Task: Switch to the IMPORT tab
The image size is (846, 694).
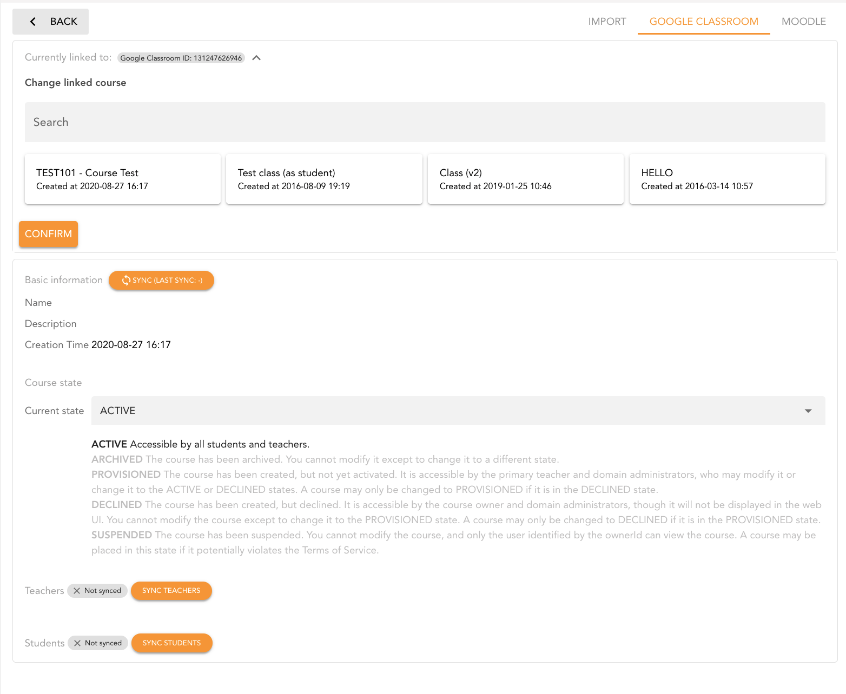Action: (x=607, y=22)
